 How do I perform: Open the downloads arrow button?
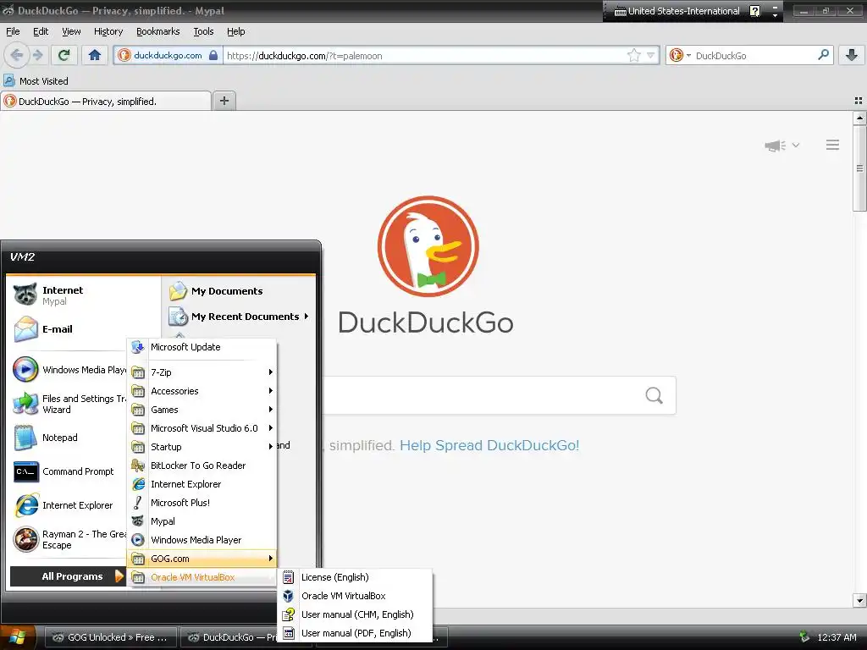point(852,55)
